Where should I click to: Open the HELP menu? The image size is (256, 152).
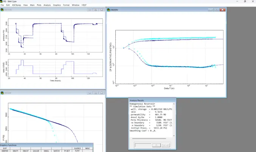84,5
